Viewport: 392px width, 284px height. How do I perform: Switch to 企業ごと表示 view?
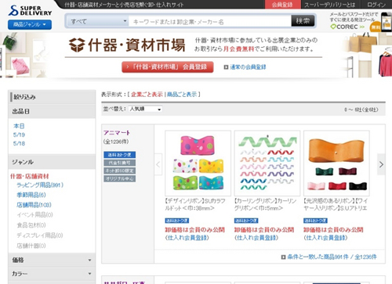(147, 95)
